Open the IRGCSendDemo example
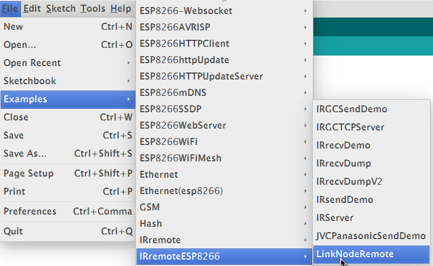 click(x=371, y=109)
